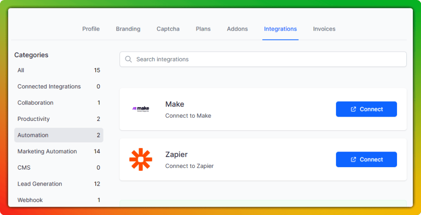Click the magnifying glass search icon
421x215 pixels.
(x=129, y=59)
